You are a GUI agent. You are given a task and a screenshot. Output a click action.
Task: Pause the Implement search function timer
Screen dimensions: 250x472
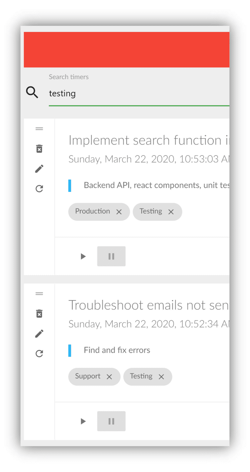[111, 256]
